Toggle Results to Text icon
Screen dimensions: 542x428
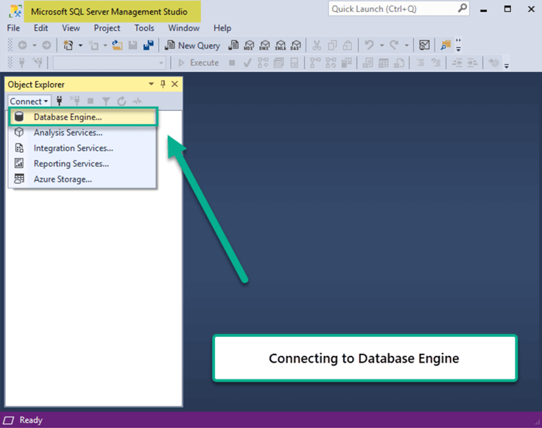[x=367, y=63]
